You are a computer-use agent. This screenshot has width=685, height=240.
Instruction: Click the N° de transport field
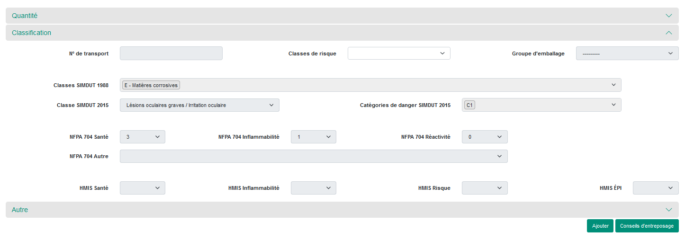click(171, 53)
